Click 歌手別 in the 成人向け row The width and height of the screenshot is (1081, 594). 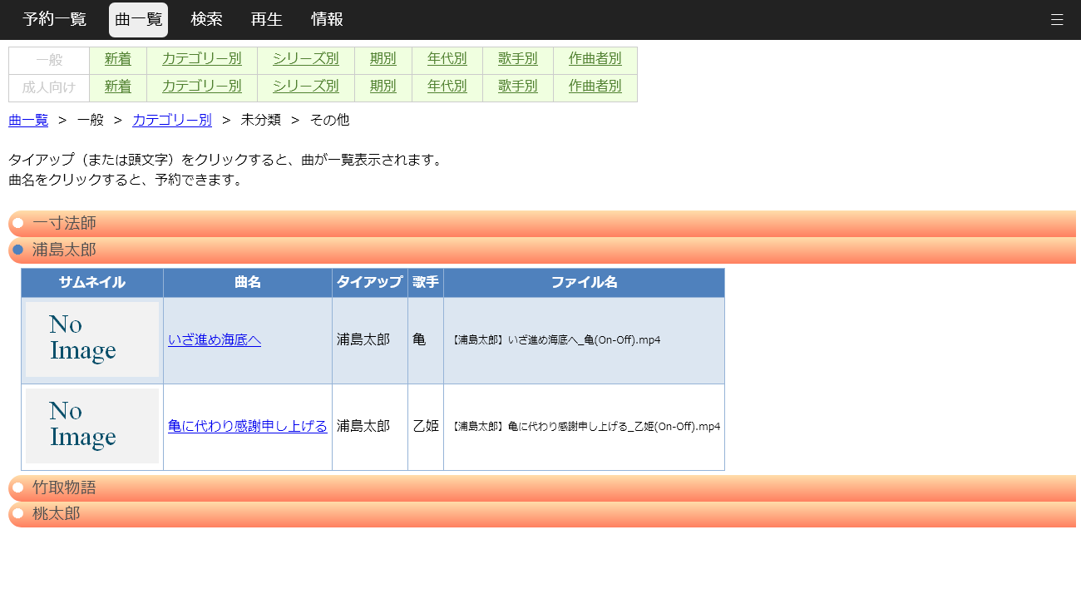point(518,87)
